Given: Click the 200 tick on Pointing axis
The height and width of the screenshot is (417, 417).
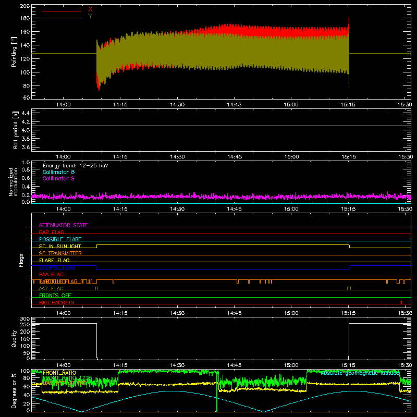Looking at the screenshot, I should pyautogui.click(x=24, y=6).
